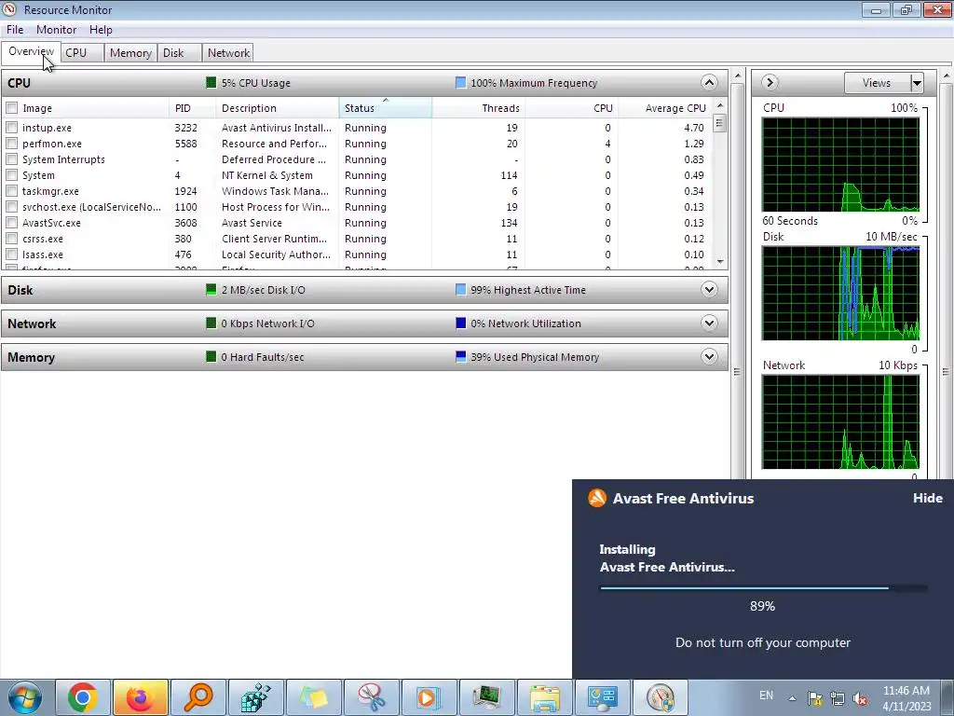Click the Avast logo in install popup
This screenshot has width=954, height=716.
(597, 498)
